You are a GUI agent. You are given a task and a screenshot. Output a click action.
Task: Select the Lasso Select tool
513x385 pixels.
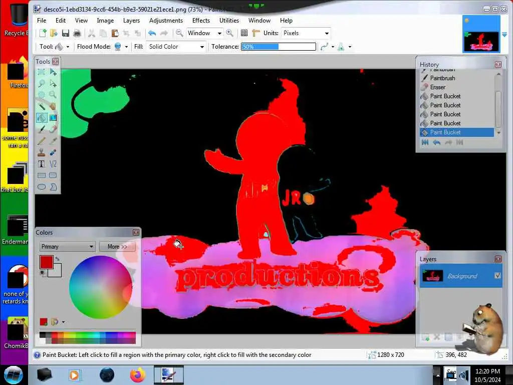pyautogui.click(x=41, y=84)
